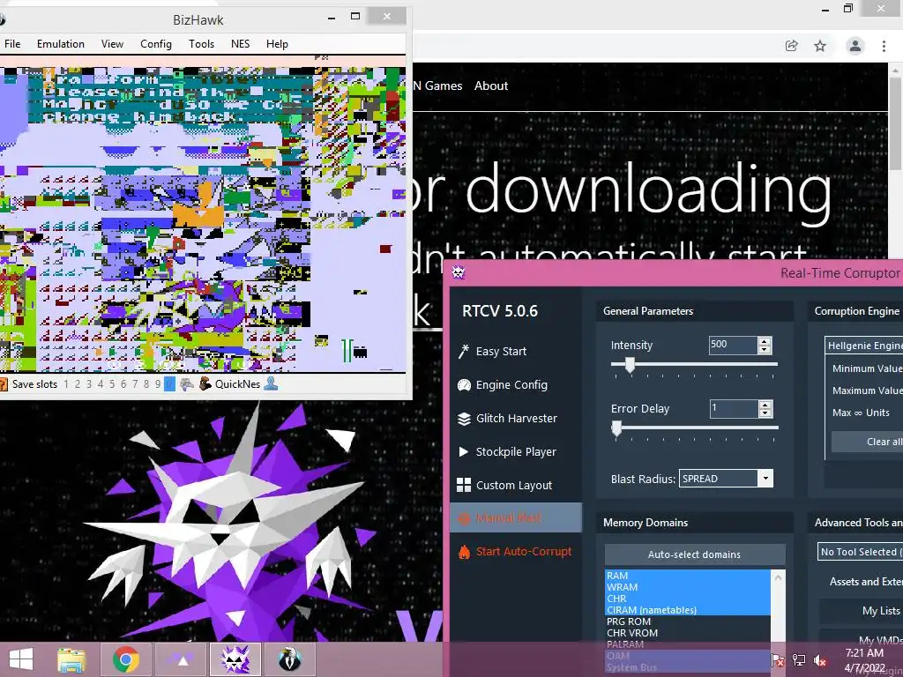Expand the Blast Radius SPREAD dropdown

[x=765, y=479]
